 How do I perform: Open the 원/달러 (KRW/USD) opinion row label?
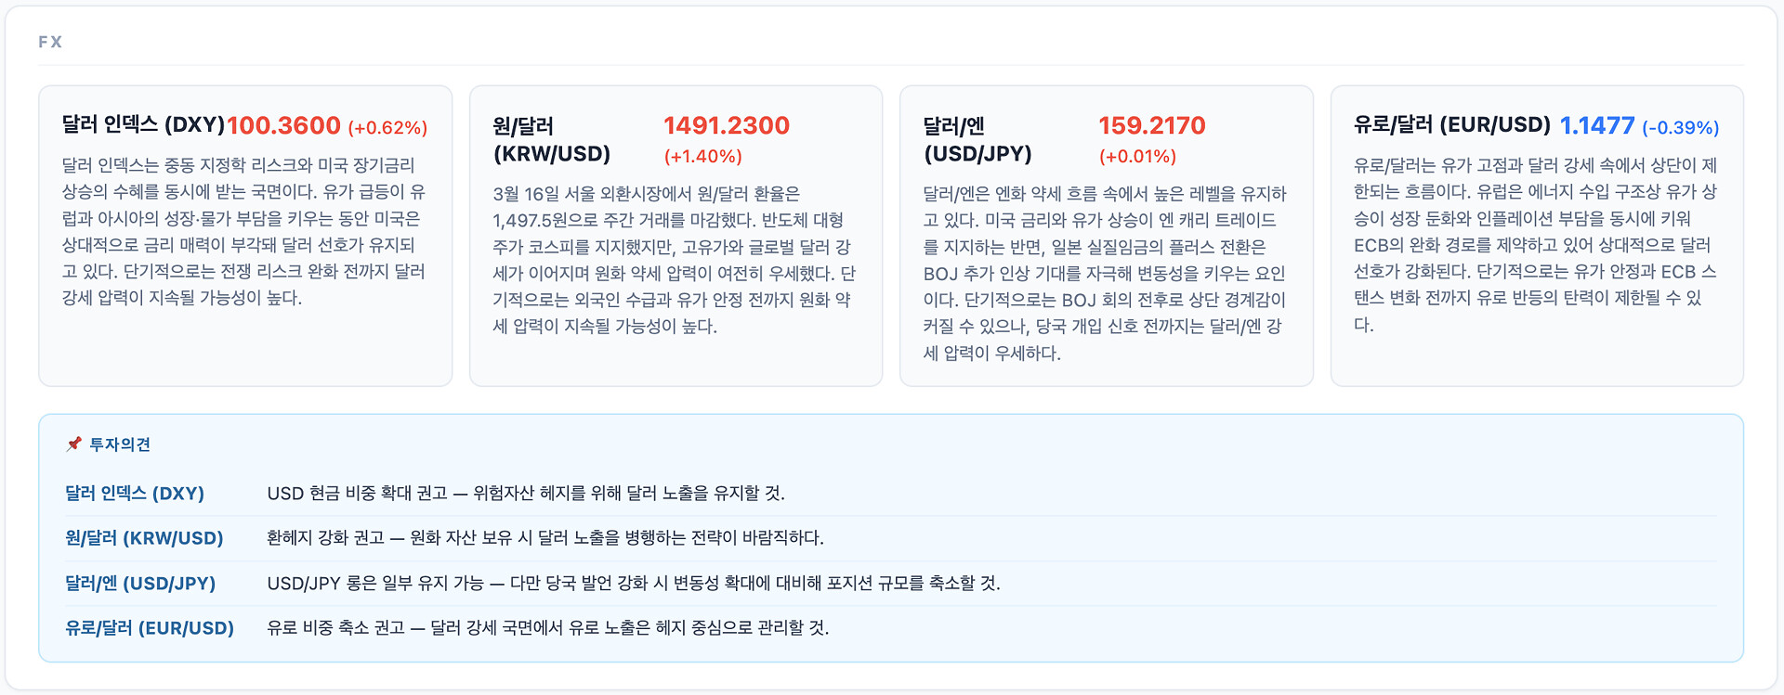pyautogui.click(x=145, y=538)
